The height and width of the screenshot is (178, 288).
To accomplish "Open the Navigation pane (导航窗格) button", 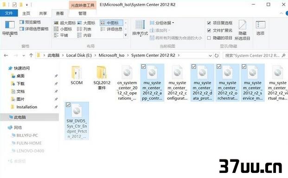I will coord(10,28).
